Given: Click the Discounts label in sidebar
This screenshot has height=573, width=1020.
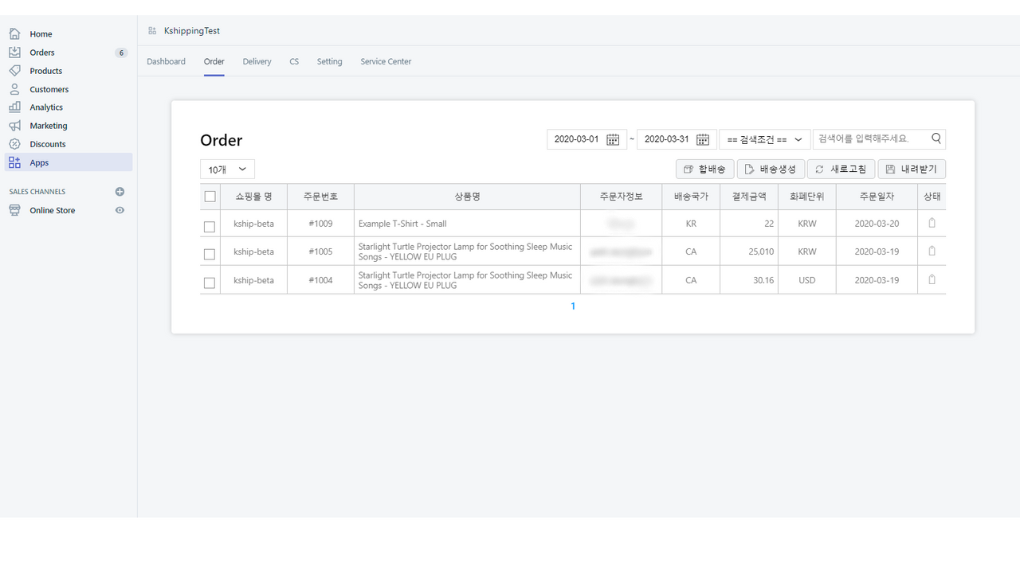Looking at the screenshot, I should click(x=48, y=144).
